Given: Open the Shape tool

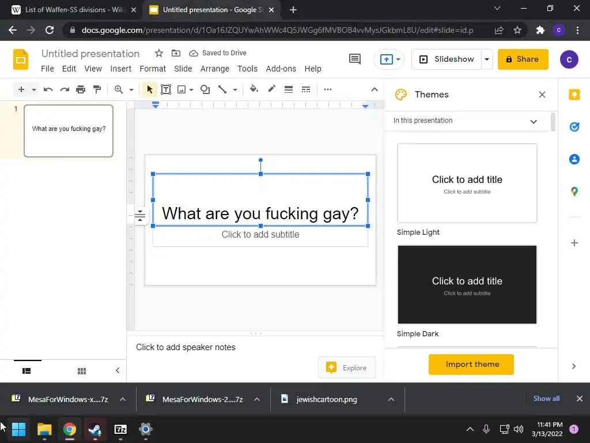Looking at the screenshot, I should click(x=205, y=89).
